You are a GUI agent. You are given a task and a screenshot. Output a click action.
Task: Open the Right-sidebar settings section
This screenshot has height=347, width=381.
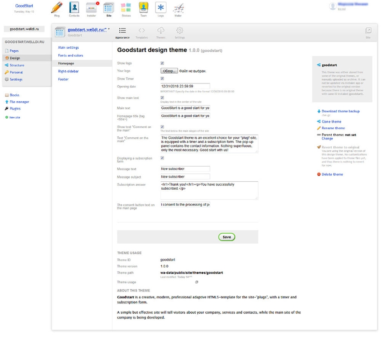(68, 71)
